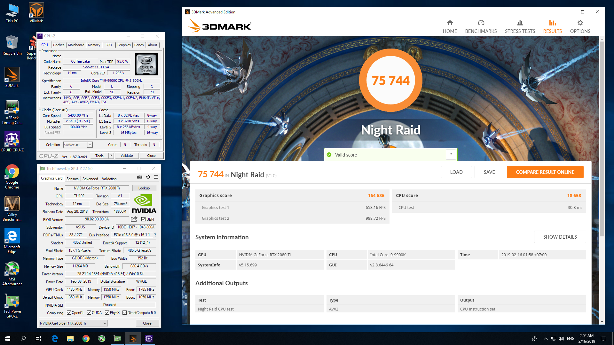Toggle PhysX checkbox in GPU-Z

click(x=107, y=313)
